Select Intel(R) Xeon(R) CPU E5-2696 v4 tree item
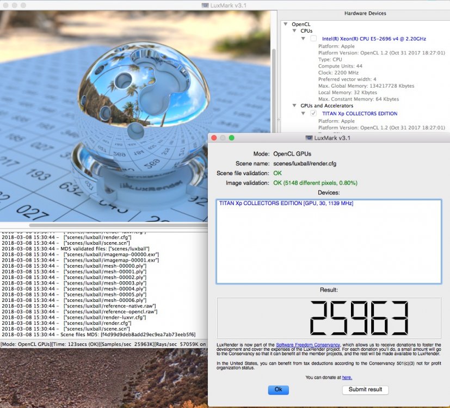This screenshot has height=408, width=450. pos(374,39)
